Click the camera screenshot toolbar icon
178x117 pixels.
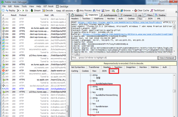click(x=114, y=10)
